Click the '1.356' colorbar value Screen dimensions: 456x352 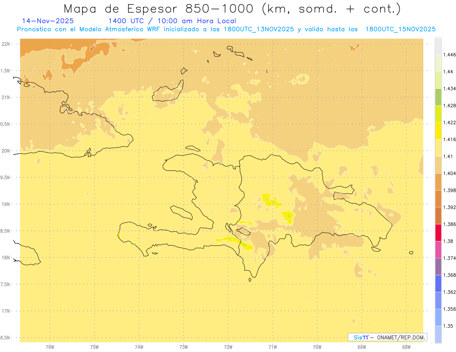(x=449, y=309)
